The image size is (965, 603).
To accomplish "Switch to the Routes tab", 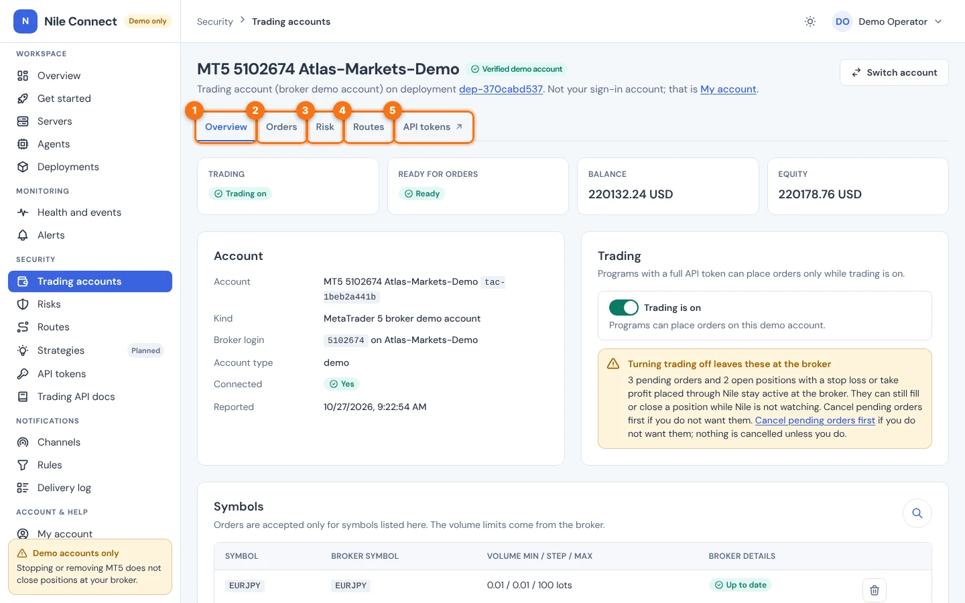I will [369, 127].
